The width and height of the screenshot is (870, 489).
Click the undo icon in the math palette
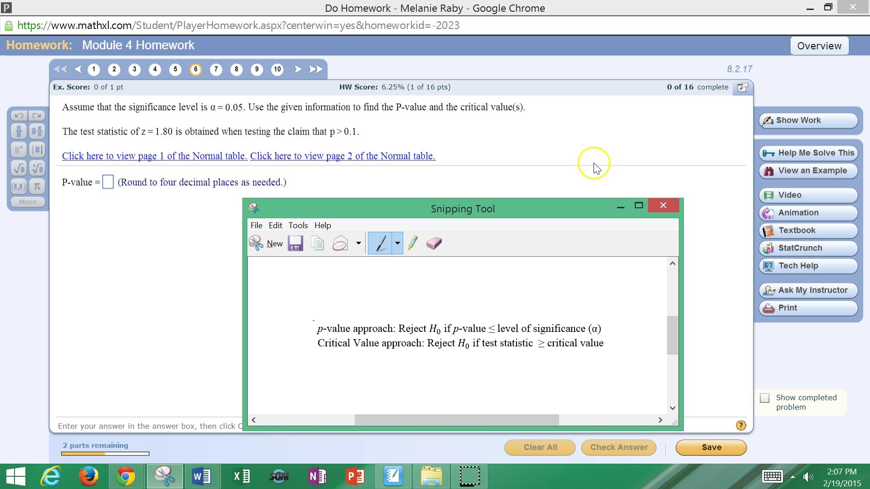(x=18, y=115)
